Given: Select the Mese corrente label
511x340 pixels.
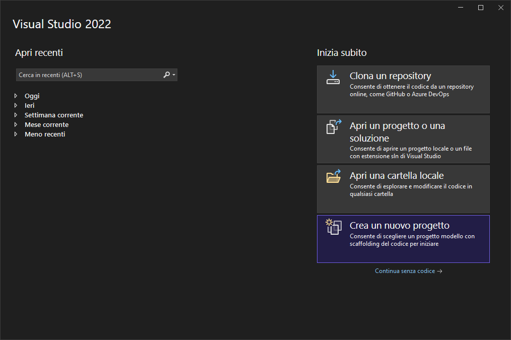Looking at the screenshot, I should 46,124.
